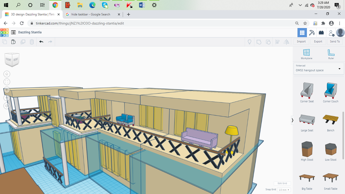Open the OMSI hangout space shapes dropdown
Screen dimensions: 345x194
tap(319, 68)
